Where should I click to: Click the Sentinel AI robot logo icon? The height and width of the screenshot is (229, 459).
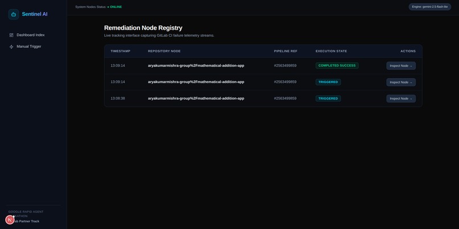pos(14,14)
